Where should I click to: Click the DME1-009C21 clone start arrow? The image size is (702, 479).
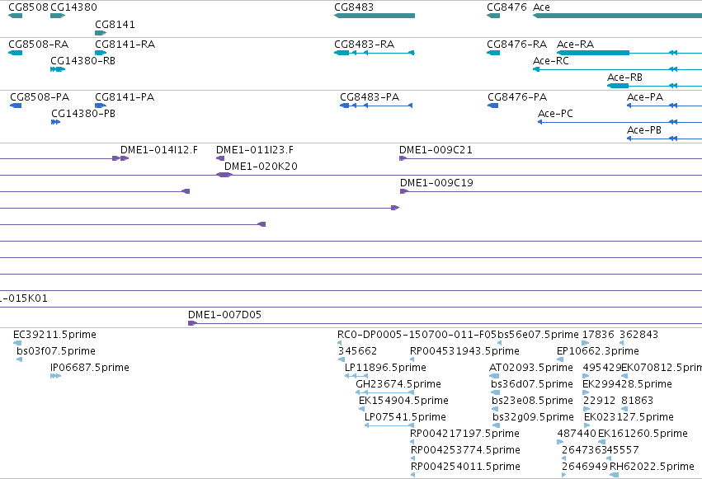tap(403, 158)
